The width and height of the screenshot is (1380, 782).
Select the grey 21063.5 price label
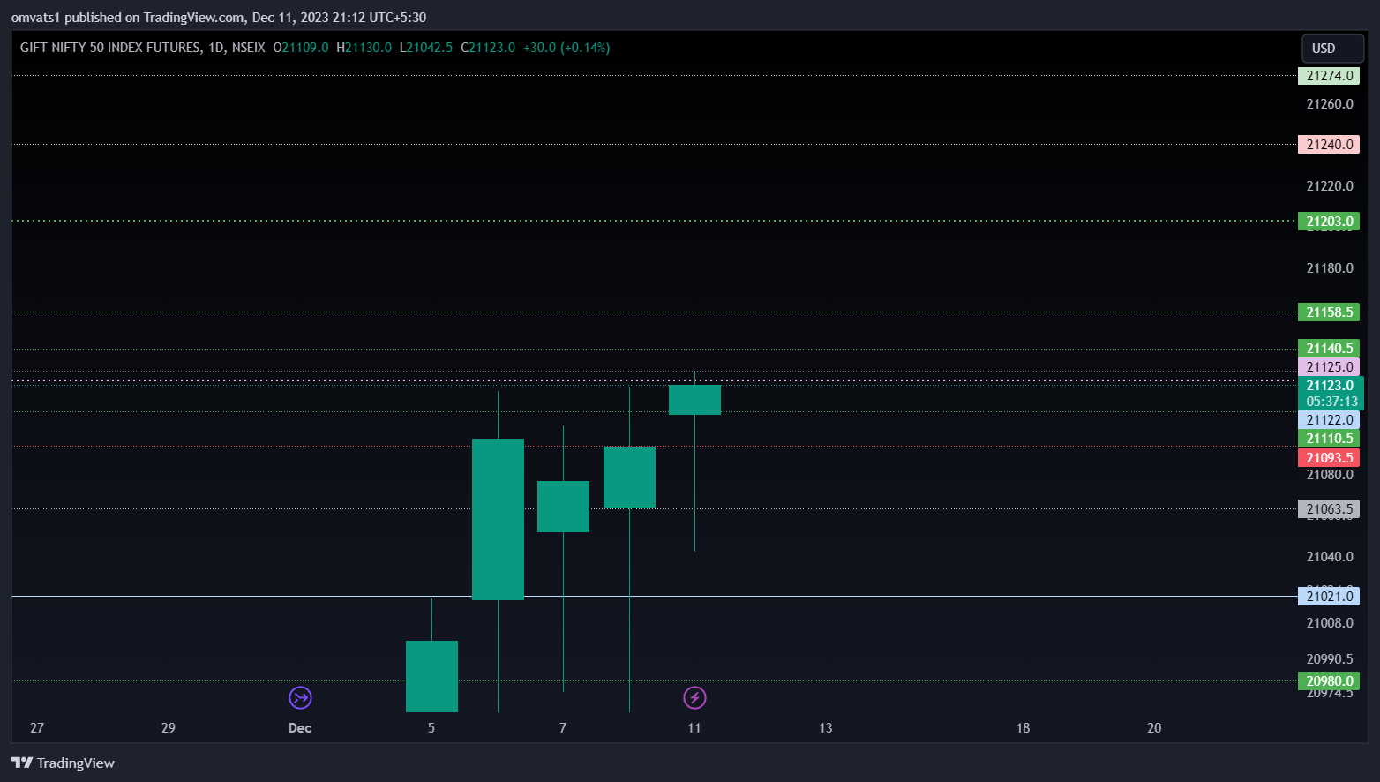point(1329,509)
